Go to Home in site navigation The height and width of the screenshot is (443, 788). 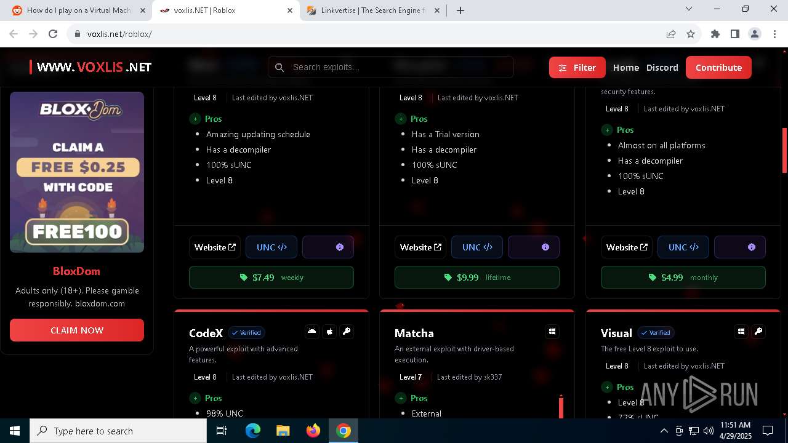(x=626, y=68)
